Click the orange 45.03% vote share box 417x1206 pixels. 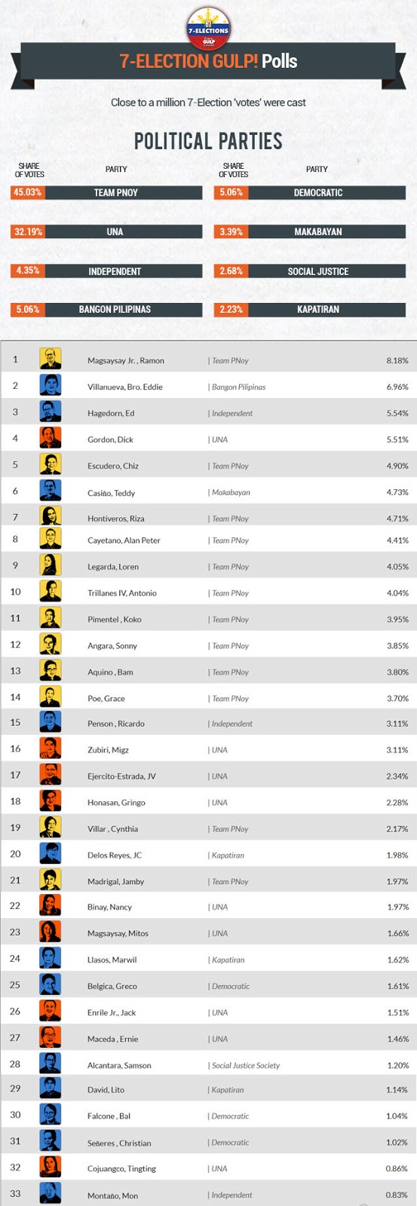pos(27,192)
